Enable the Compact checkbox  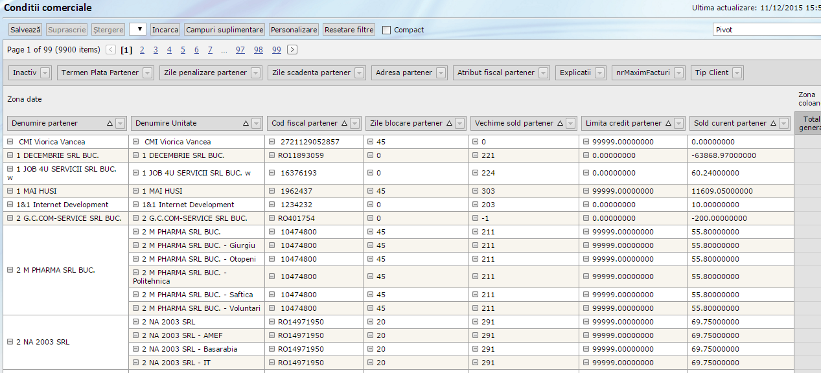387,30
